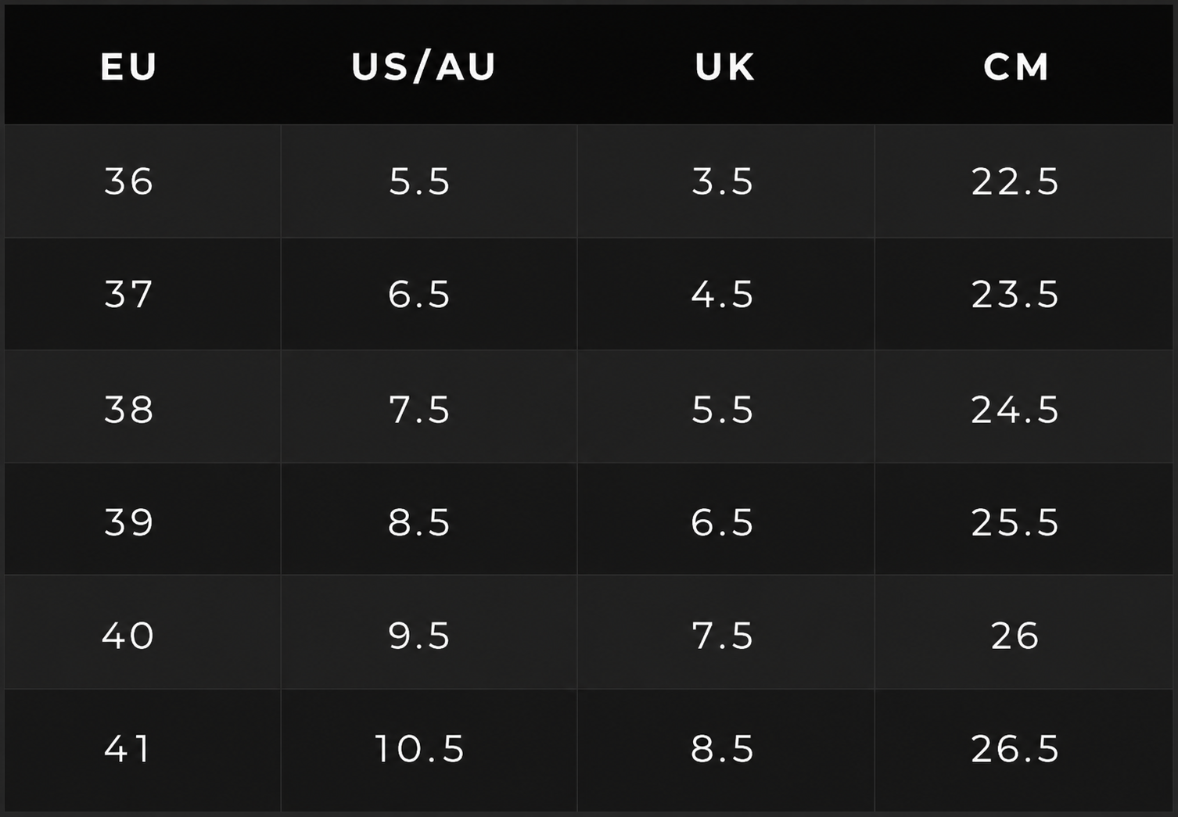This screenshot has height=817, width=1178.
Task: Click the UK 4.5 value
Action: (722, 295)
